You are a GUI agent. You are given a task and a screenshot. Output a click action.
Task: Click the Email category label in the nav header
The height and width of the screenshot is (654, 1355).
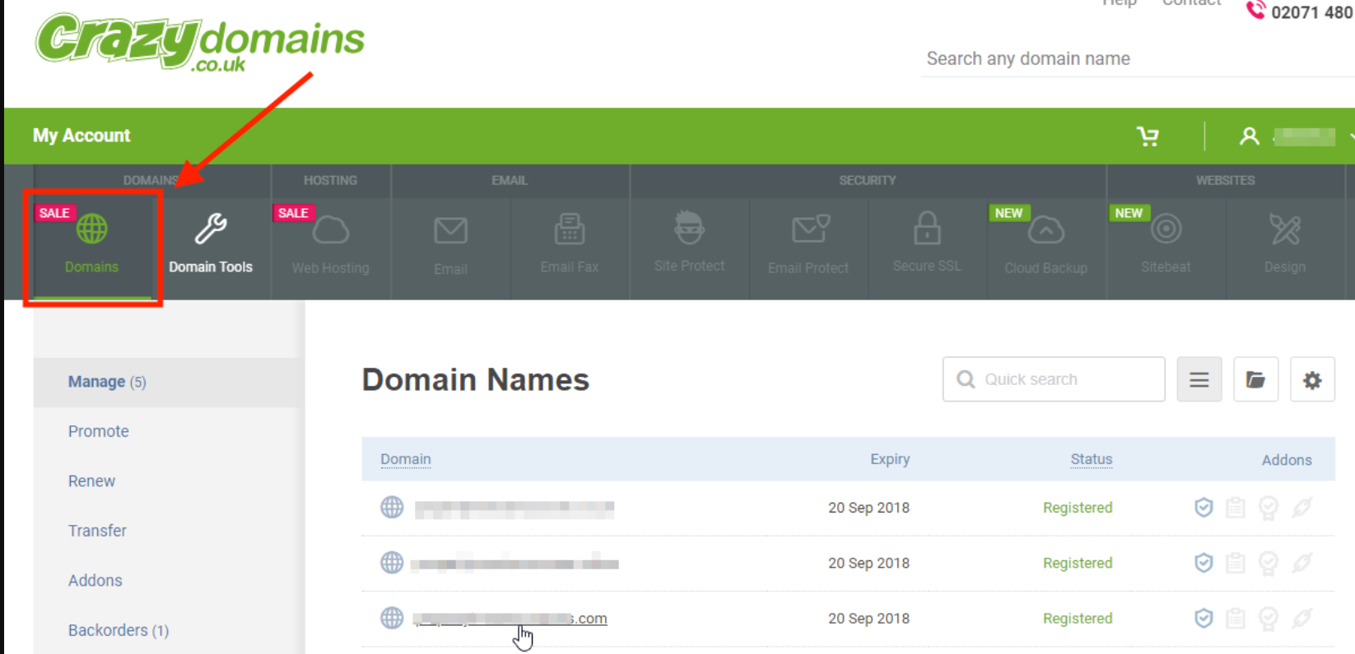(x=510, y=180)
